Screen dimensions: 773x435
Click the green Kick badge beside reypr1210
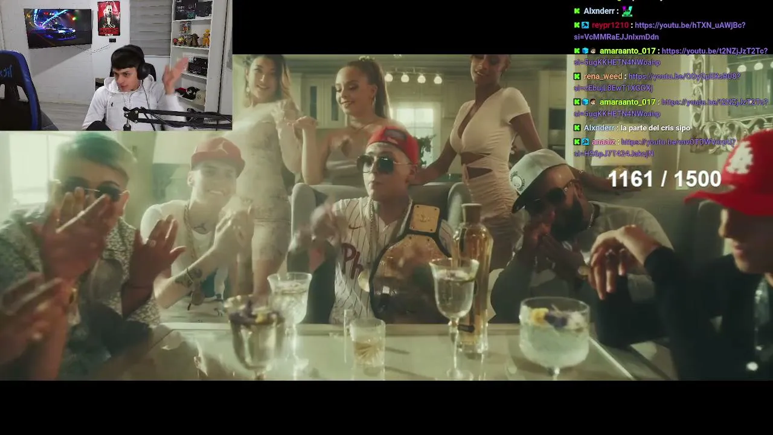click(x=577, y=25)
